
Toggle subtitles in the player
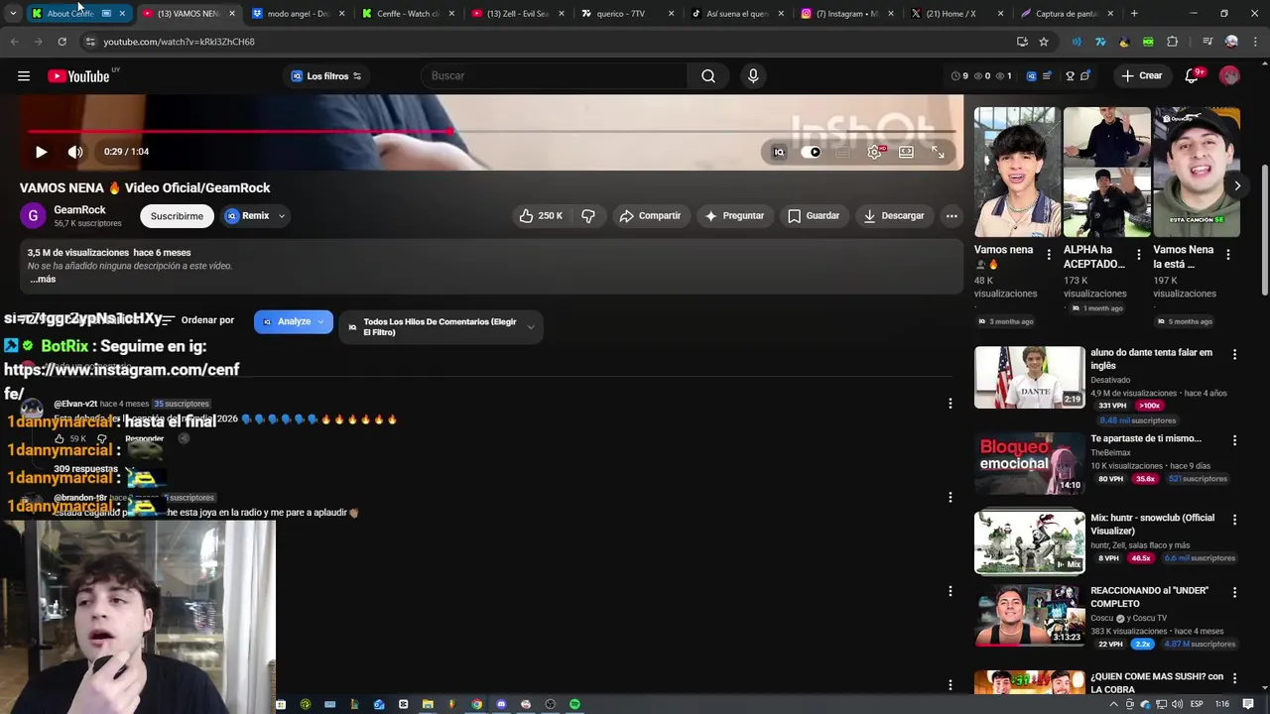(x=842, y=152)
